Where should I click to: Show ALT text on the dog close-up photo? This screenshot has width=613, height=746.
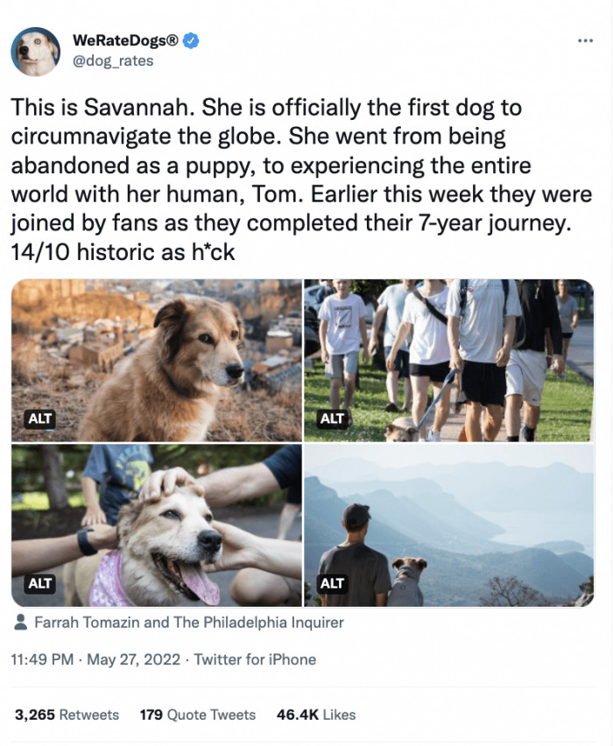(x=40, y=419)
